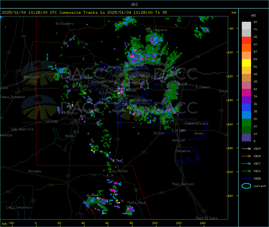Screen dimensions: 269x227
Task: Click the Composite Tracks timestamp header text
Action: pyautogui.click(x=84, y=13)
